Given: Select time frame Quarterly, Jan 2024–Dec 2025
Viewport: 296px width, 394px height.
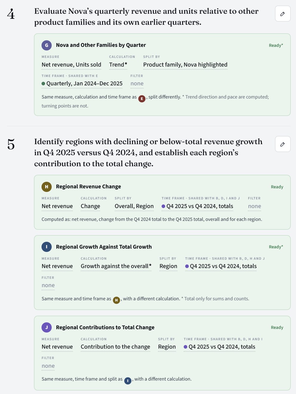Looking at the screenshot, I should (x=82, y=84).
